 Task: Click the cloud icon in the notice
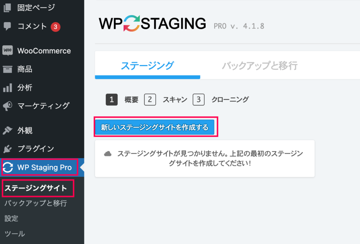click(x=108, y=154)
